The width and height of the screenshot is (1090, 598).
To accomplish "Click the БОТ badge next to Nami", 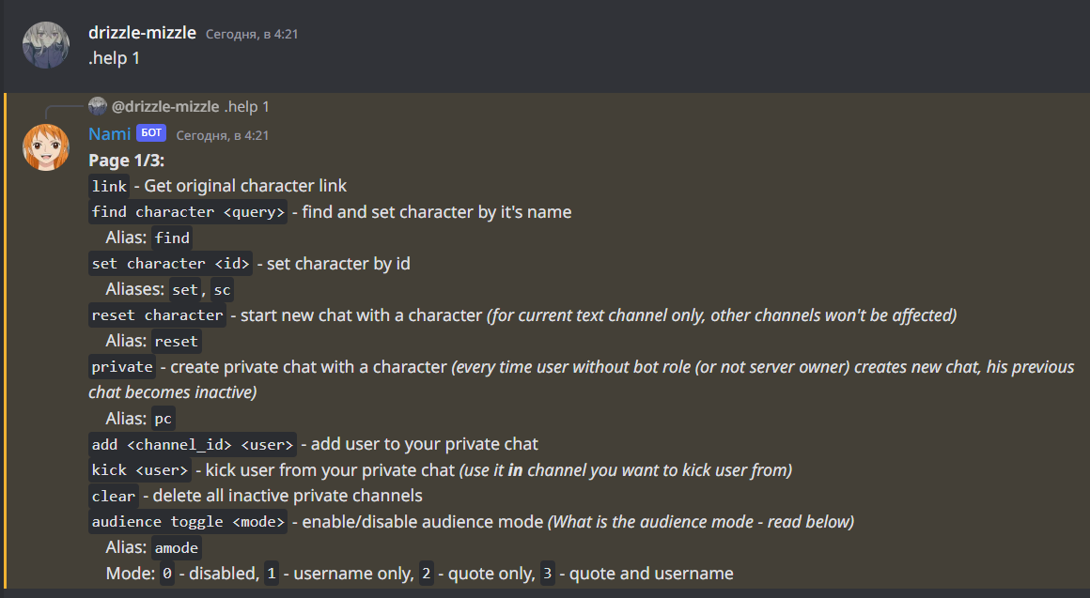I will point(150,132).
